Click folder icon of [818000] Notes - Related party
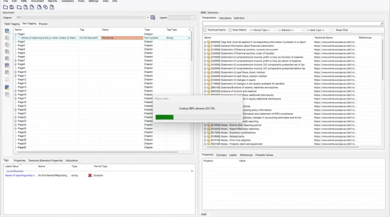 pos(209,137)
